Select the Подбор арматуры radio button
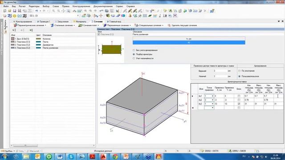 click(134, 54)
